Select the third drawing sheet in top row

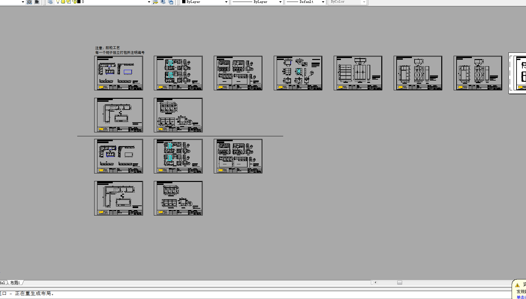[x=238, y=73]
